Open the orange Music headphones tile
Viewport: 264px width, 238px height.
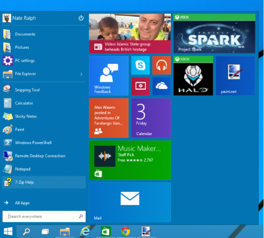[x=162, y=65]
